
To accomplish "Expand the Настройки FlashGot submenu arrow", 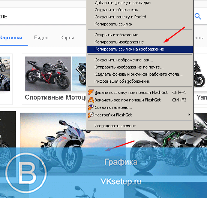I will [x=189, y=115].
